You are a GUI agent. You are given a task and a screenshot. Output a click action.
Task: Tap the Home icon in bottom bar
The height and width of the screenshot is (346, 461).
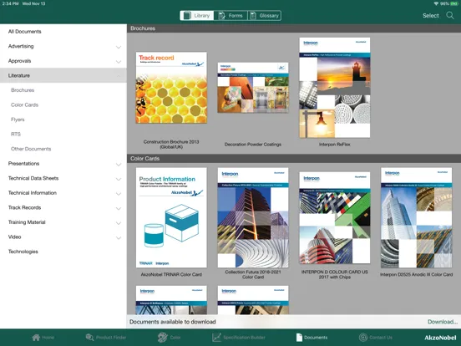pos(36,337)
